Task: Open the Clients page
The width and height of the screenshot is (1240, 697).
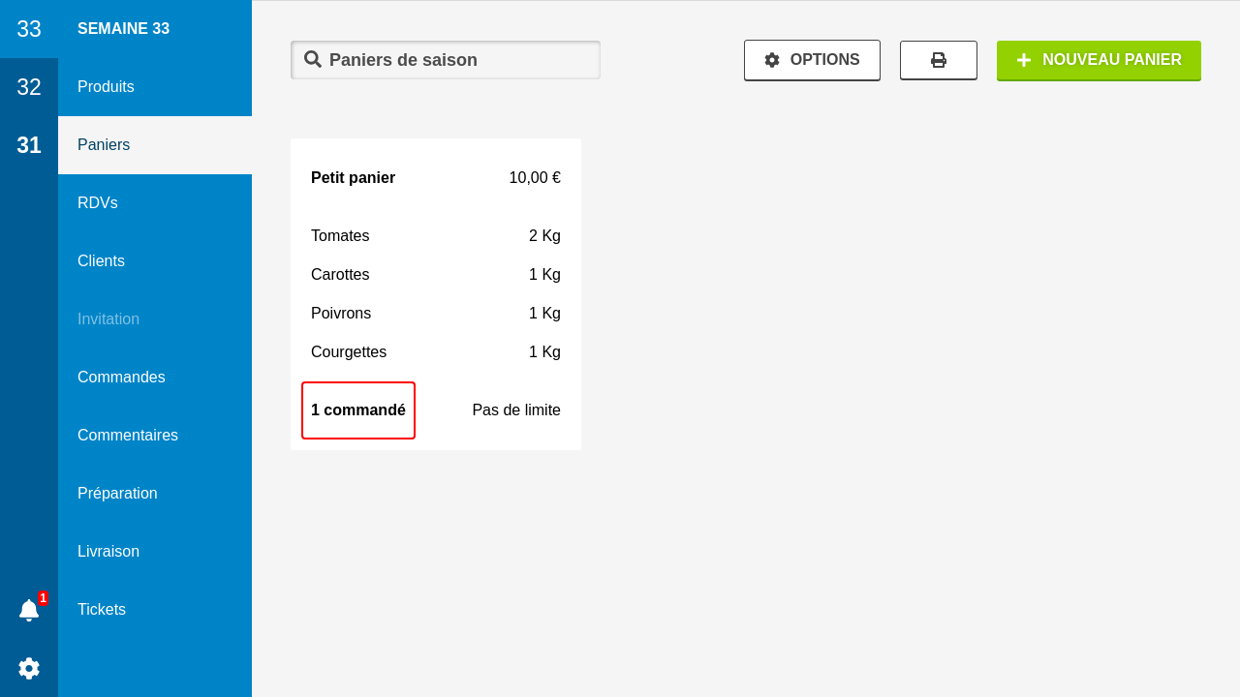Action: click(101, 261)
